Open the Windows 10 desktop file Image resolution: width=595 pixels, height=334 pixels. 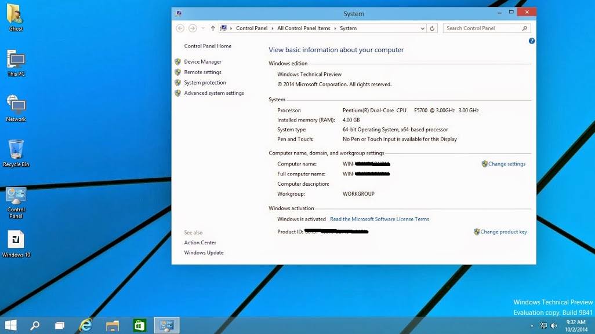pyautogui.click(x=16, y=244)
